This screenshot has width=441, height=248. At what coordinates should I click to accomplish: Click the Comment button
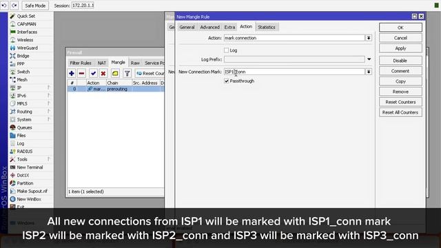400,71
